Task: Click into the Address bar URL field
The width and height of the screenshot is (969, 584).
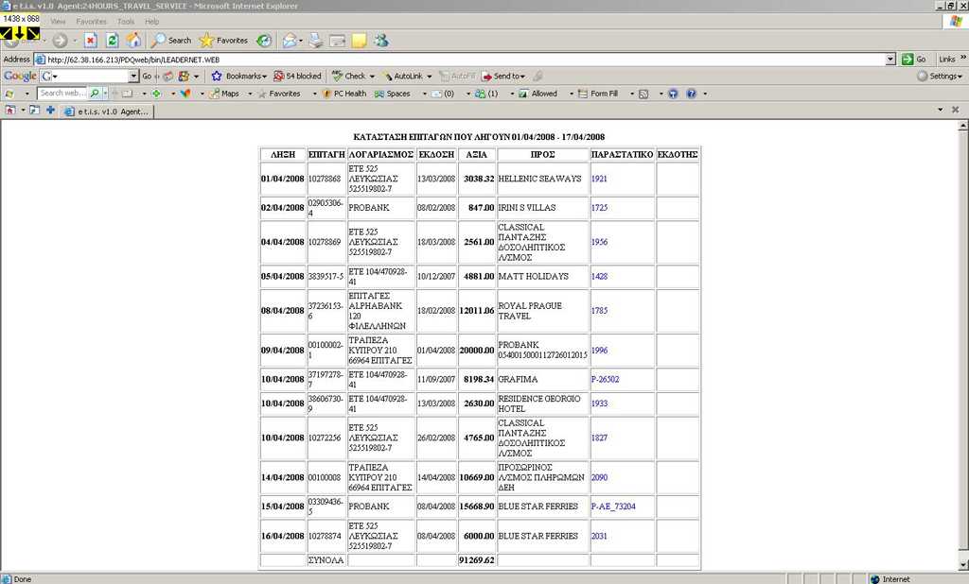Action: (460, 60)
